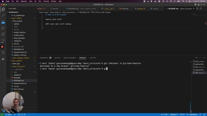The image size is (207, 116).
Task: Expand the .github folder
Action: [x=16, y=24]
